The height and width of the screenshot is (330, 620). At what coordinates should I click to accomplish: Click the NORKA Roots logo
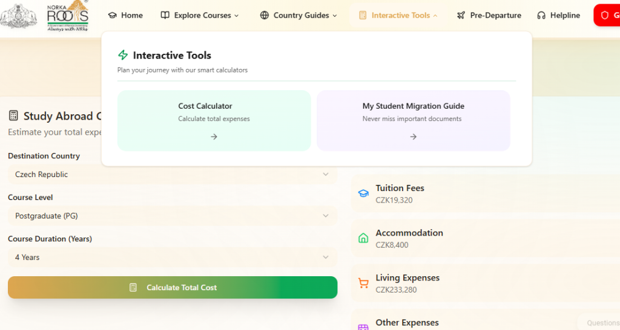68,15
